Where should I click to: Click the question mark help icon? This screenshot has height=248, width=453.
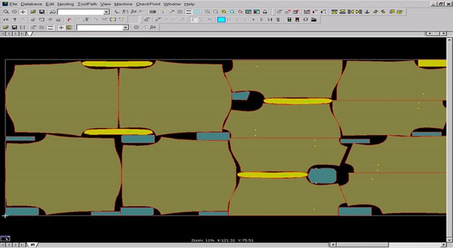(15, 20)
